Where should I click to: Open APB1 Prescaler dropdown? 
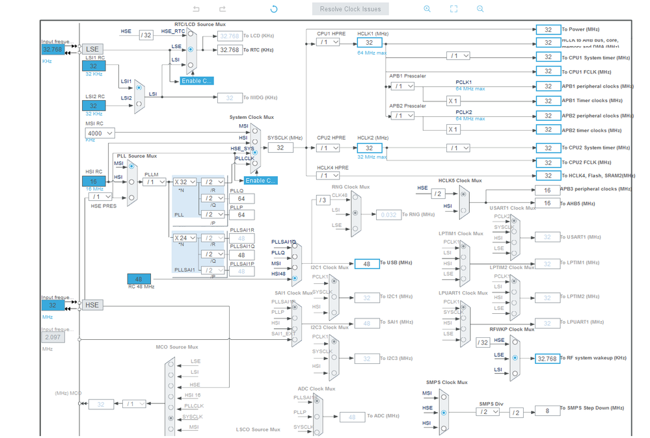403,86
